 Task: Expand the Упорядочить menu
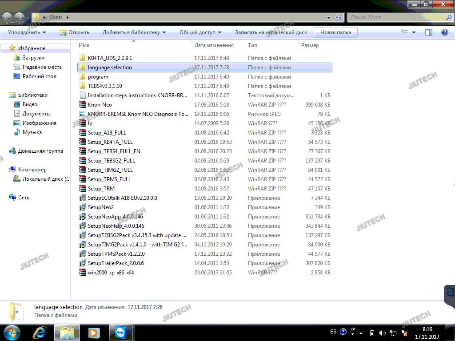(27, 32)
